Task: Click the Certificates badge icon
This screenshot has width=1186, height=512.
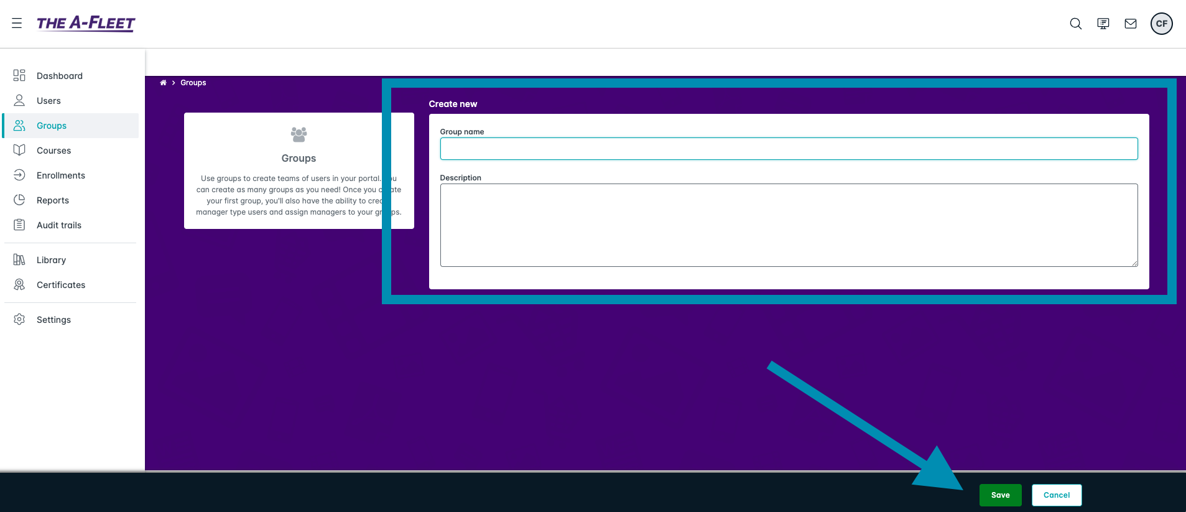Action: [19, 285]
